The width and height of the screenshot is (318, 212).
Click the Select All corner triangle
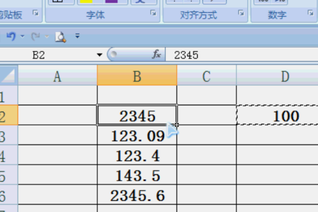tap(8, 75)
